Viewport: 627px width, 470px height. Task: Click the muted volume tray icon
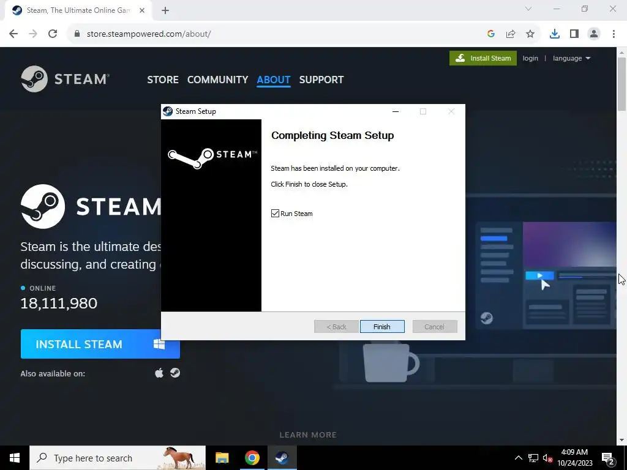point(548,458)
